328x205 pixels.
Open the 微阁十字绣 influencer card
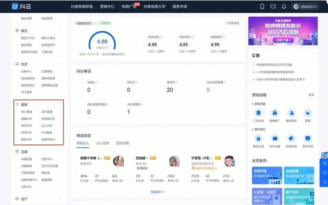(102, 169)
